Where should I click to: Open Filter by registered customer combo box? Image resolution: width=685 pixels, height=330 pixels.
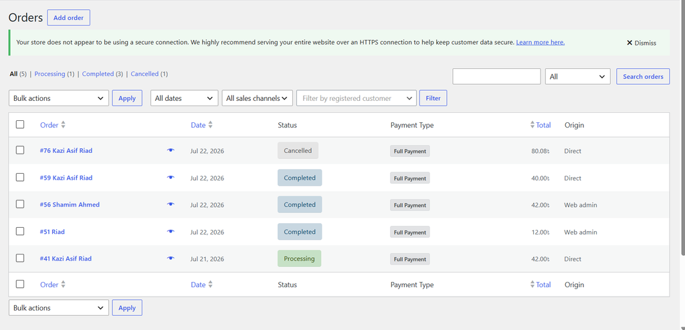[357, 98]
